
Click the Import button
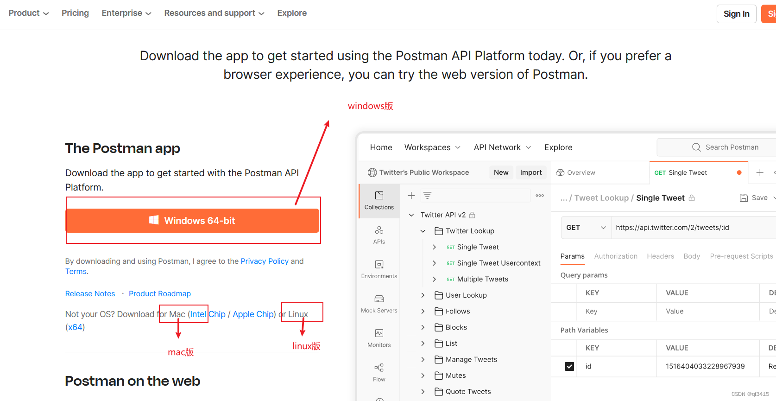coord(531,172)
